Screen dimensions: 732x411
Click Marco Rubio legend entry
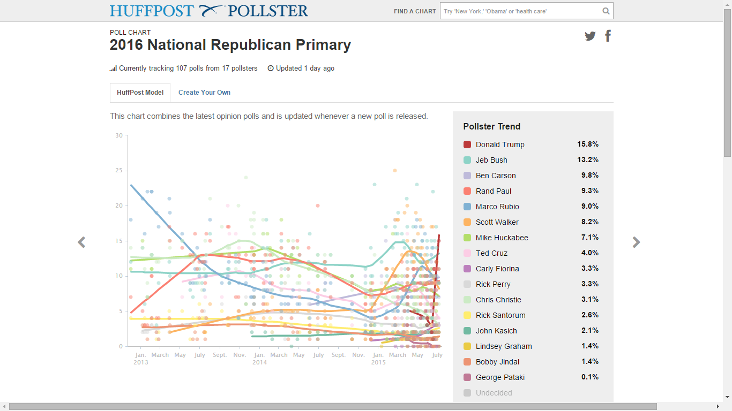497,207
